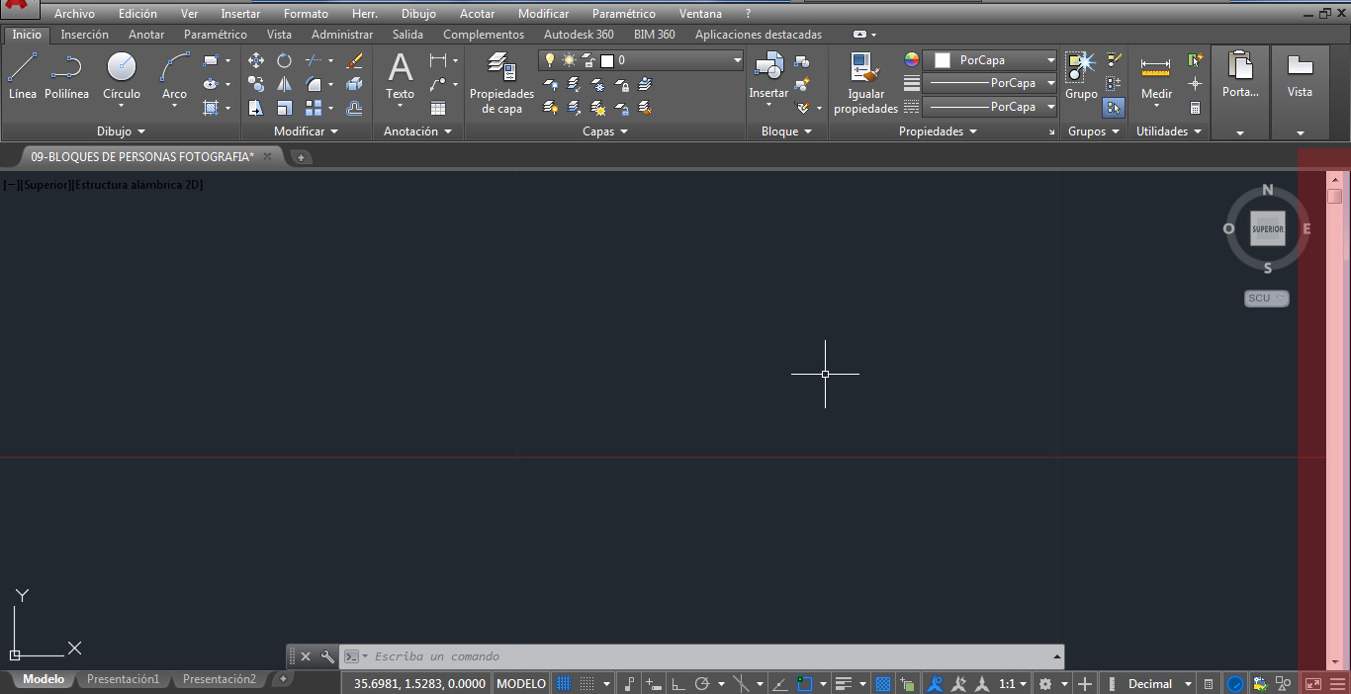The image size is (1351, 694).
Task: Open the Formato menu
Action: 306,13
